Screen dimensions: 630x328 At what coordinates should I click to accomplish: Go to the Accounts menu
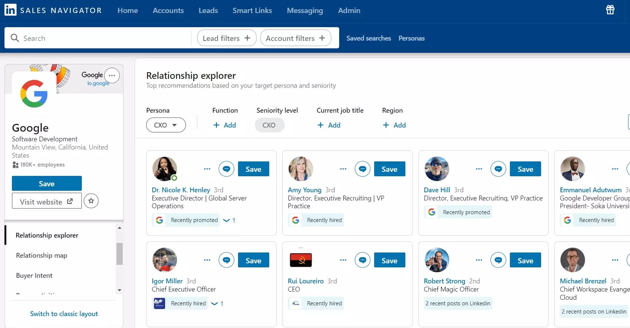point(168,10)
